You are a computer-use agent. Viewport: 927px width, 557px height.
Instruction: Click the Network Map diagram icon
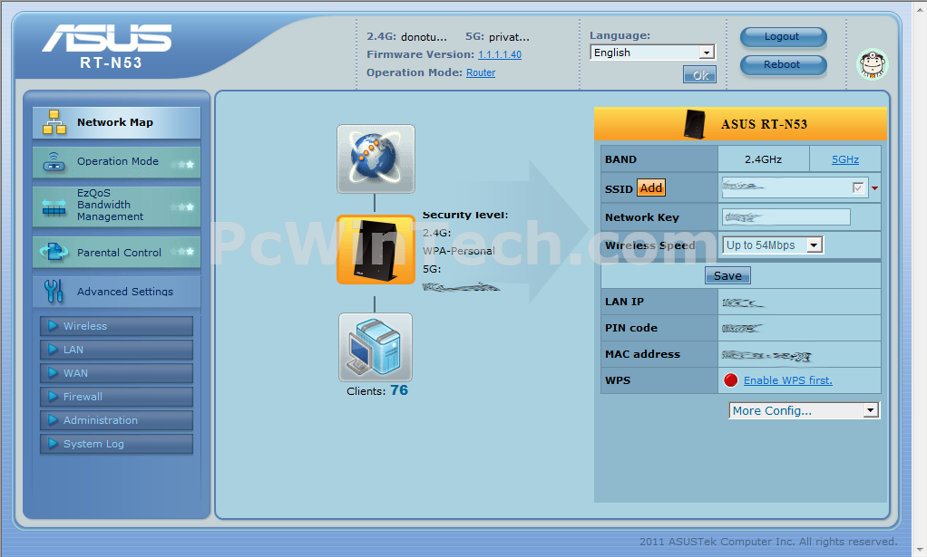54,122
